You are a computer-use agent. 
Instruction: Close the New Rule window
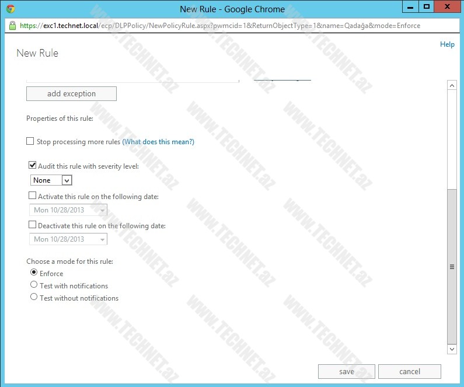[x=447, y=7]
